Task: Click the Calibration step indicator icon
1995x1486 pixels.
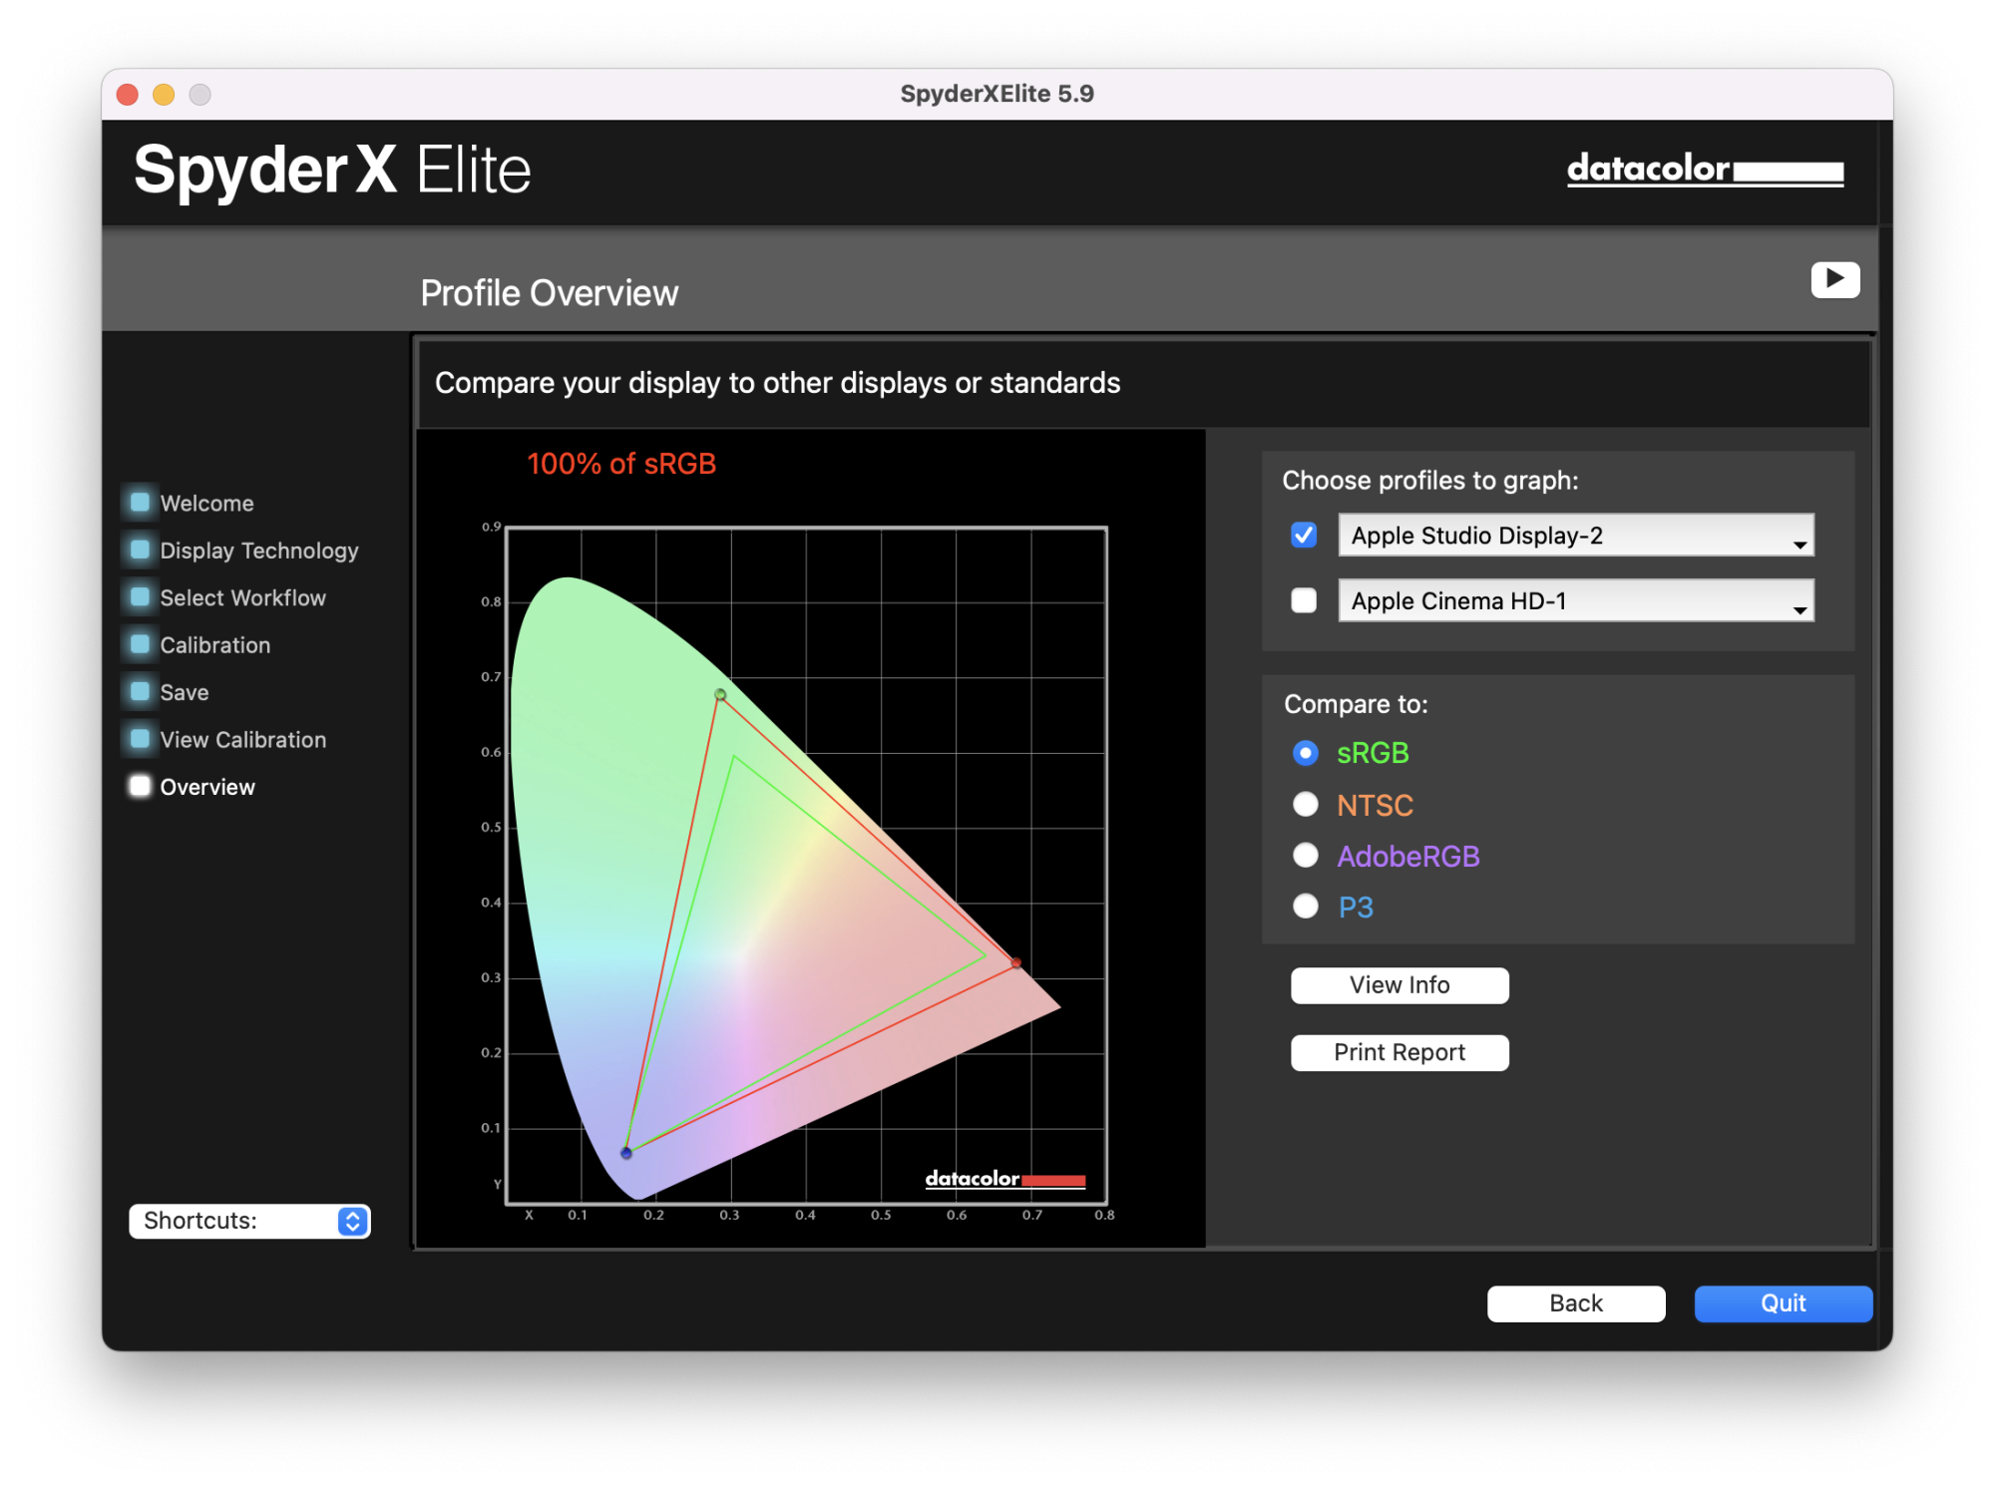Action: pyautogui.click(x=141, y=644)
